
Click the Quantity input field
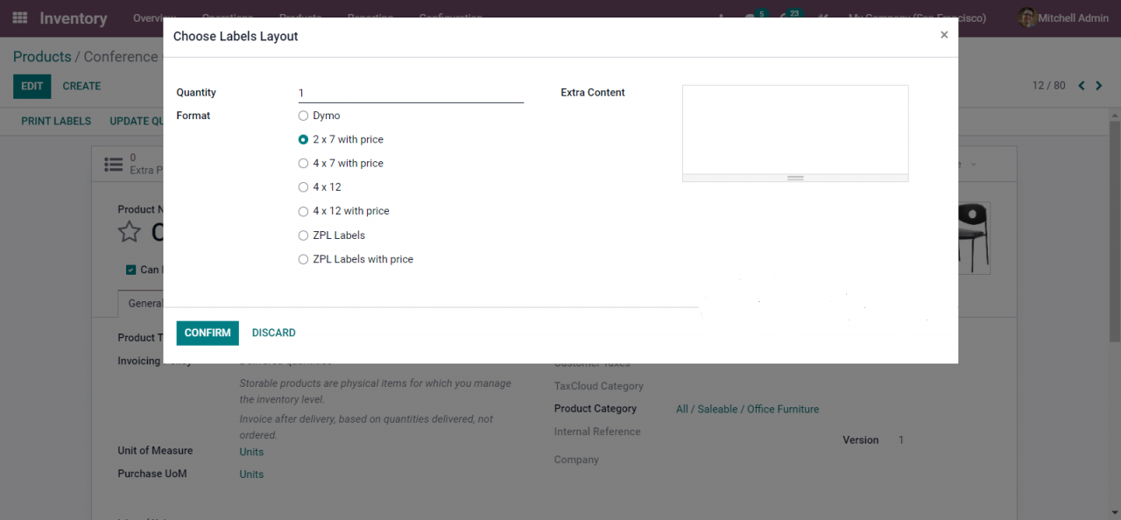point(411,93)
